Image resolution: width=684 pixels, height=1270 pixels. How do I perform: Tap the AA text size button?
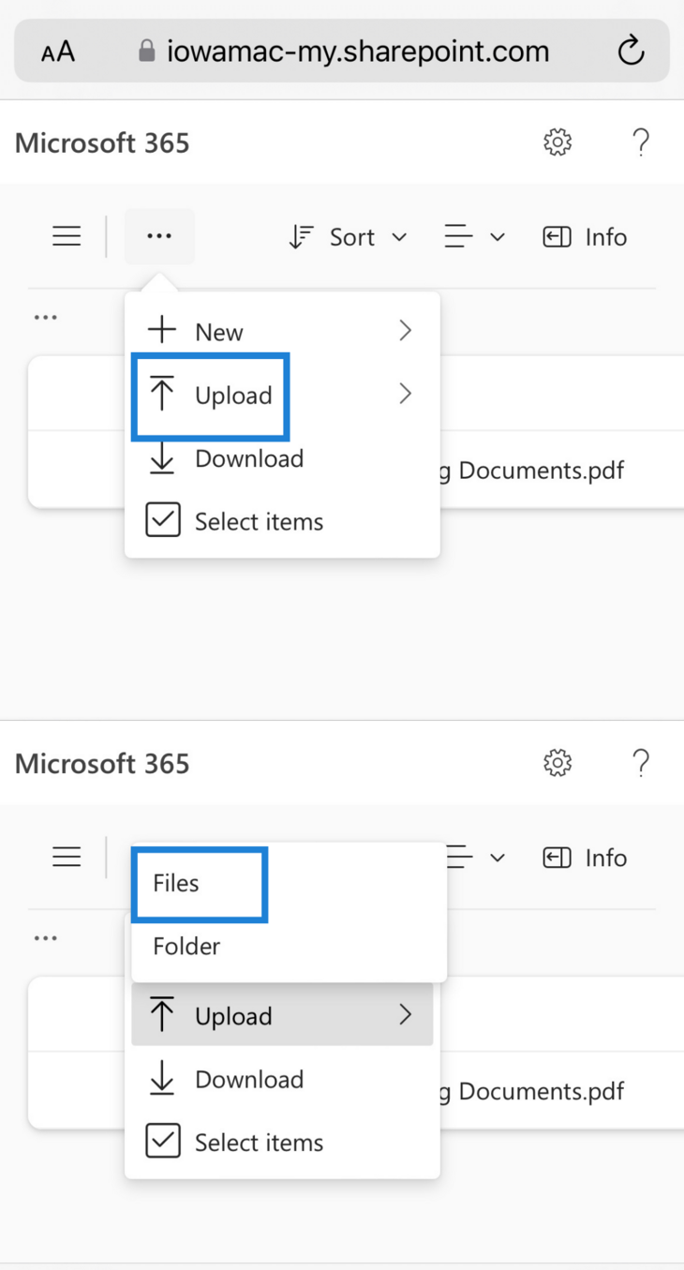pyautogui.click(x=58, y=52)
